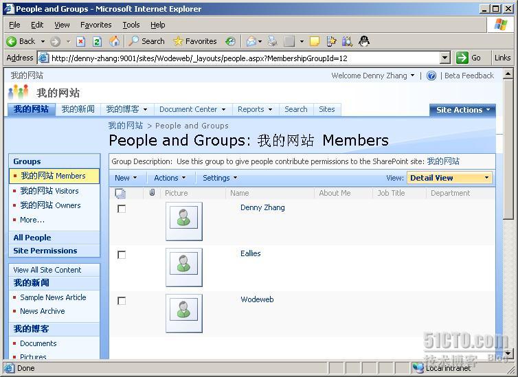This screenshot has width=518, height=377.
Task: Open the New dropdown menu
Action: click(126, 178)
